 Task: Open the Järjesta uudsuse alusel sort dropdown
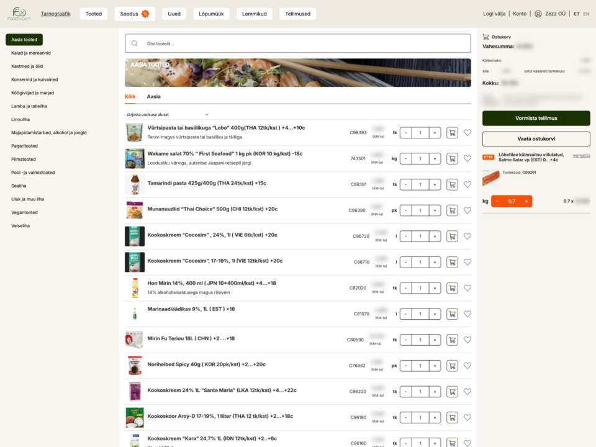pyautogui.click(x=167, y=114)
